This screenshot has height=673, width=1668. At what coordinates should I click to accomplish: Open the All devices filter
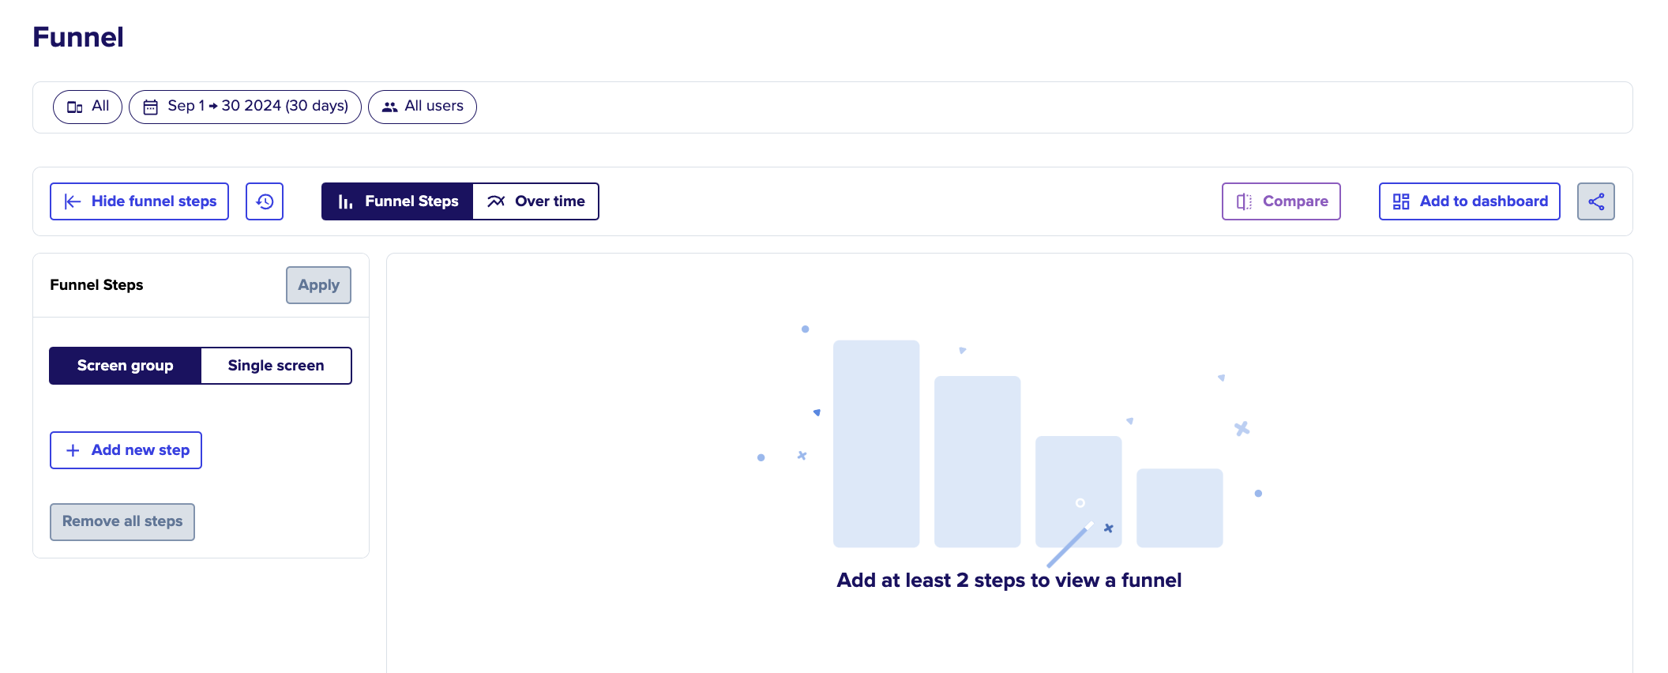88,107
